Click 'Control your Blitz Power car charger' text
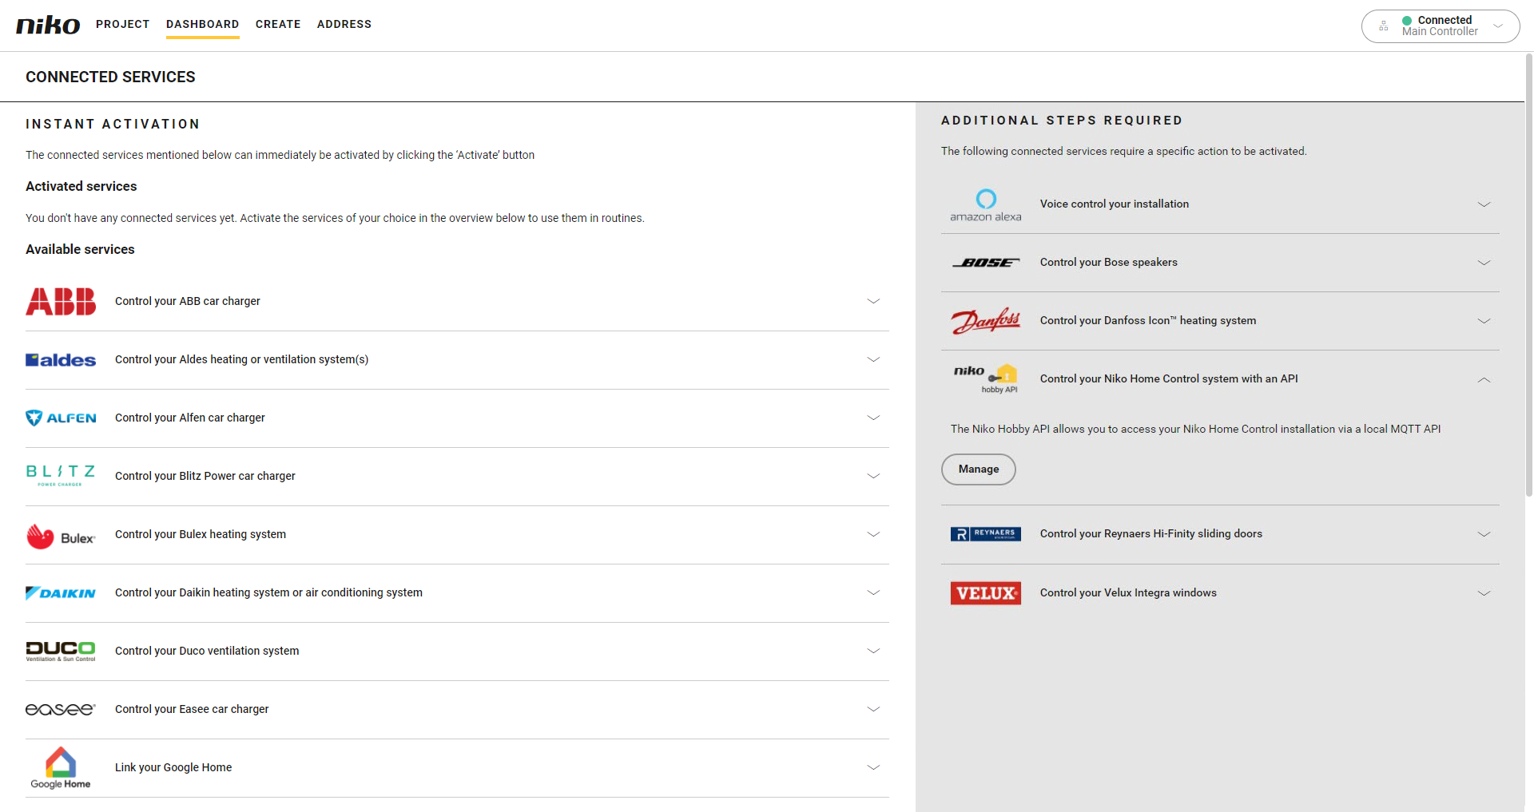The image size is (1534, 812). 205,477
